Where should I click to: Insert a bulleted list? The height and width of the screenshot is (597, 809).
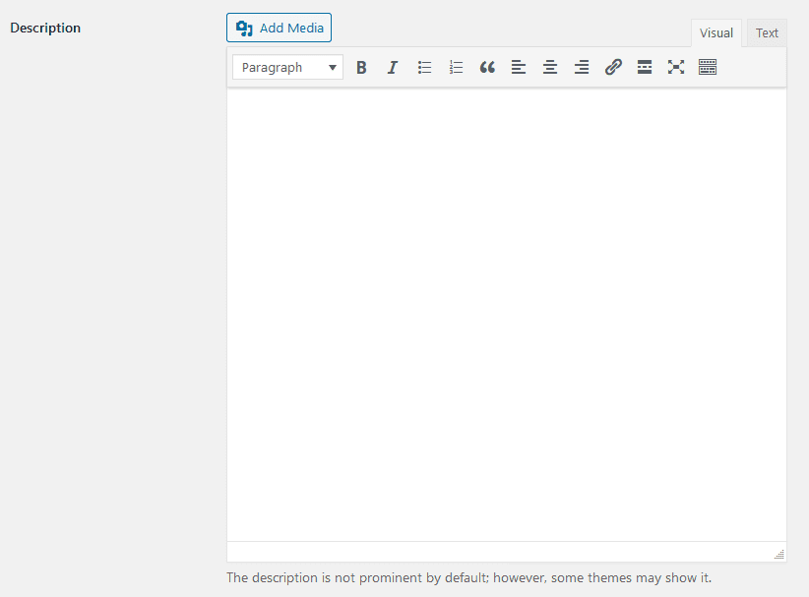(424, 68)
